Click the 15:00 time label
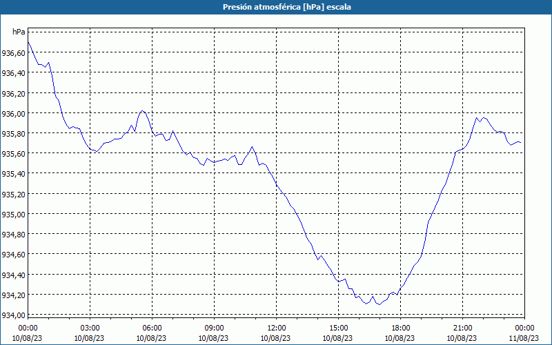This screenshot has height=345, width=552. pos(338,328)
